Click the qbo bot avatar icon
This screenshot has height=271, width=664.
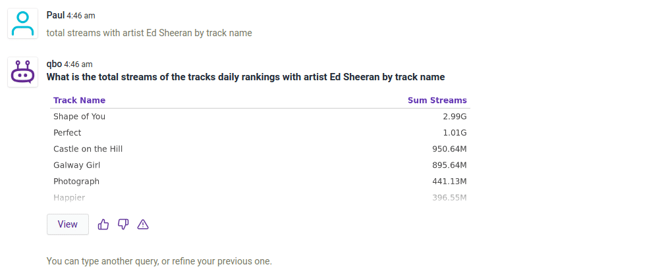point(23,72)
